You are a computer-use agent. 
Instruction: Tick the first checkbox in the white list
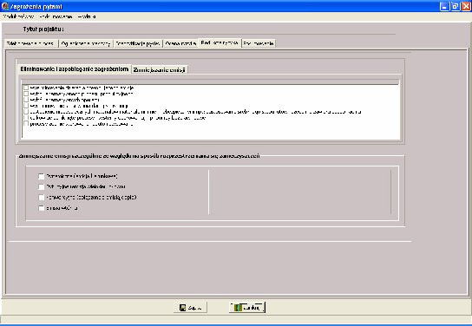tap(26, 88)
